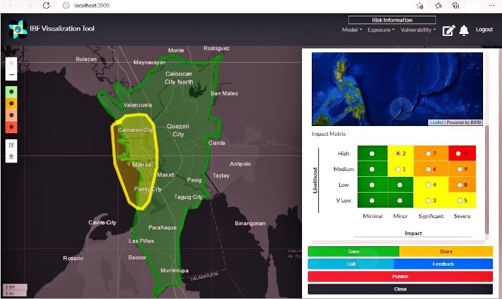Select V Low likelihood Significant radio 3
Viewport: 502px width, 299px height.
428,200
